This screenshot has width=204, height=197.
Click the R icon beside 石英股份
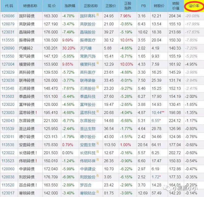[x=98, y=87]
